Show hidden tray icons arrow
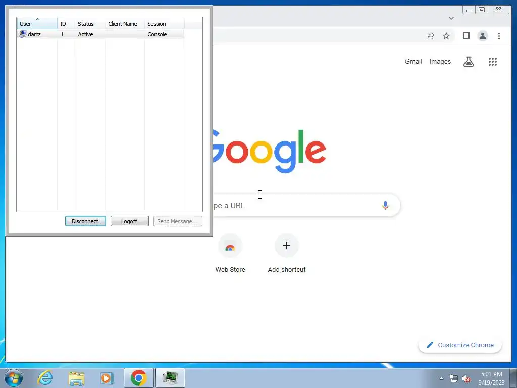The width and height of the screenshot is (517, 388). pos(441,378)
